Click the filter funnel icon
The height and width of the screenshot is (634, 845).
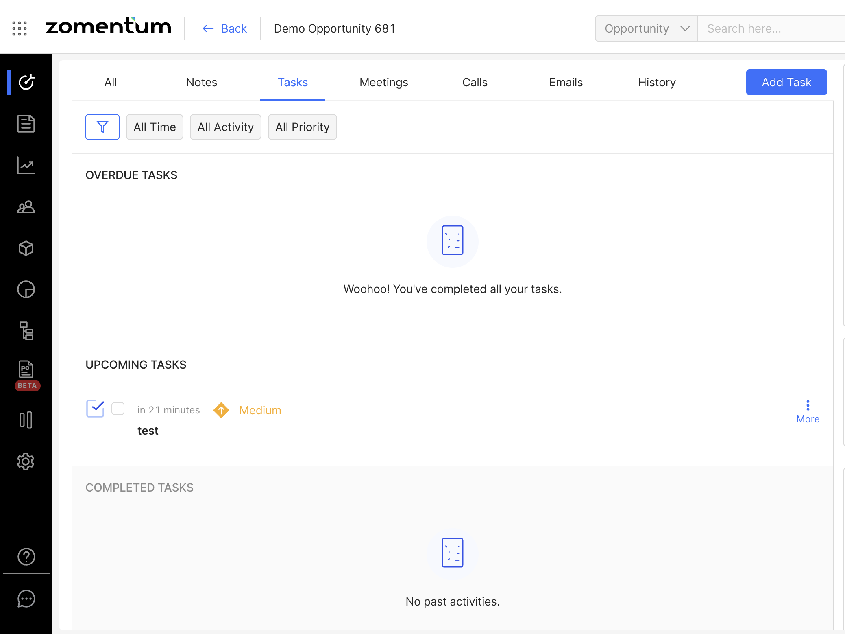click(102, 127)
